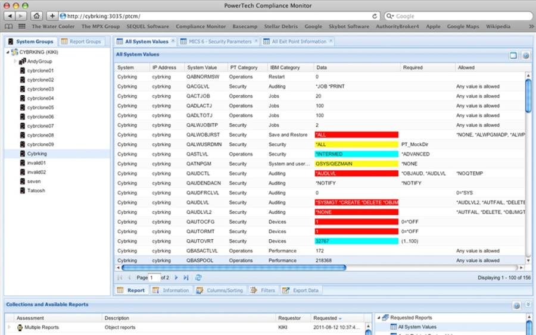The height and width of the screenshot is (335, 536).
Task: Click the grid horizontal scrollbar thumb
Action: 234,268
